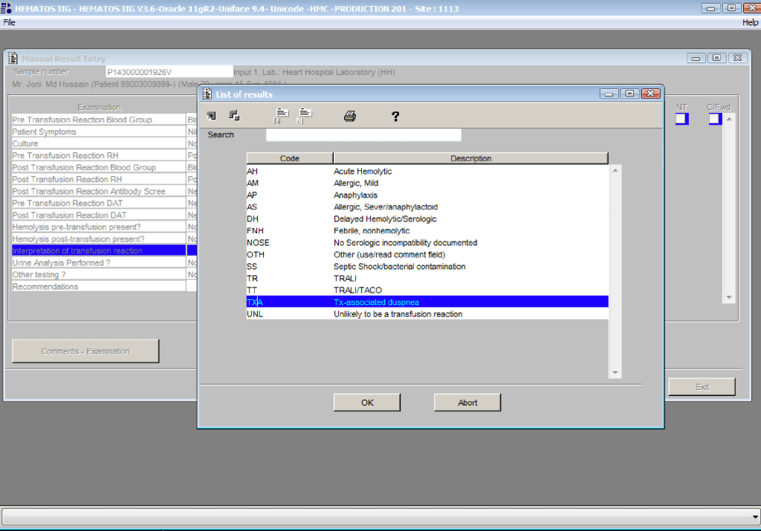
Task: Click the jump-to-last-record toolbar icon
Action: coord(305,115)
